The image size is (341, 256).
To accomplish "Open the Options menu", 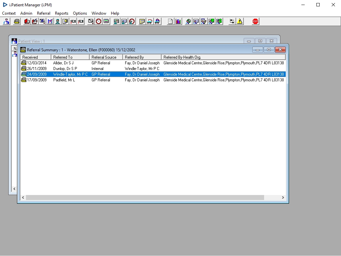I will pos(80,13).
